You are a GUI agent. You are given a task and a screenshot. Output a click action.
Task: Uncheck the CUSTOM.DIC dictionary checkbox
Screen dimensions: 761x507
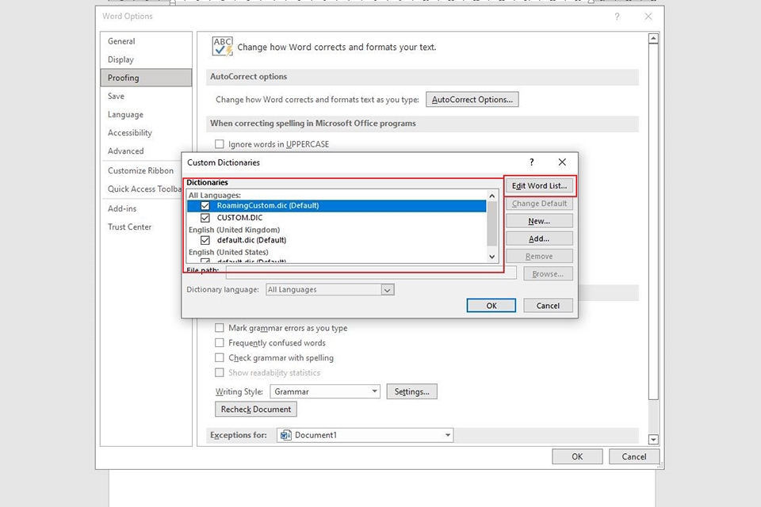(205, 218)
